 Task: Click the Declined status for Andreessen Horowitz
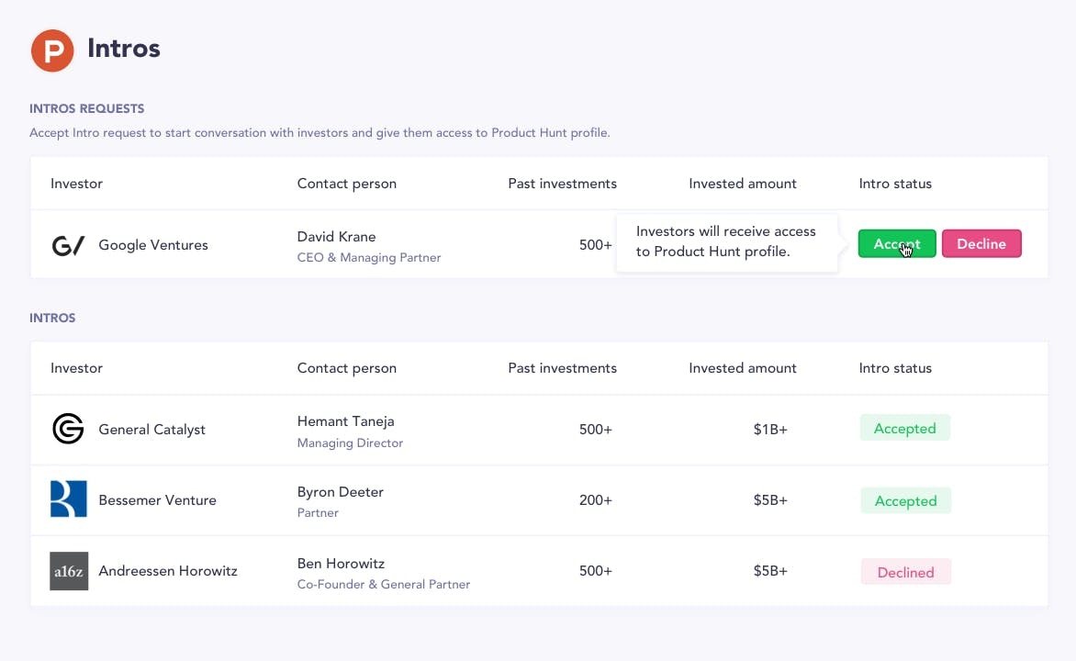coord(906,572)
